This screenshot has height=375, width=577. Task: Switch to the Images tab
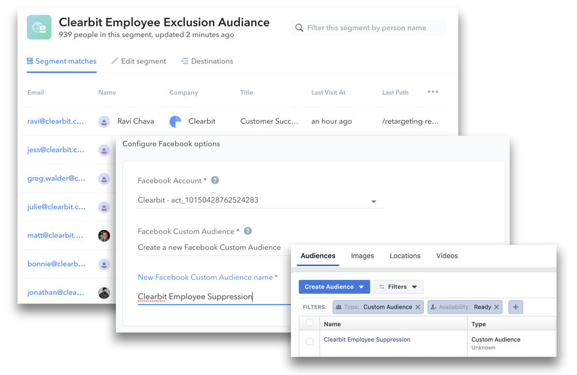363,256
